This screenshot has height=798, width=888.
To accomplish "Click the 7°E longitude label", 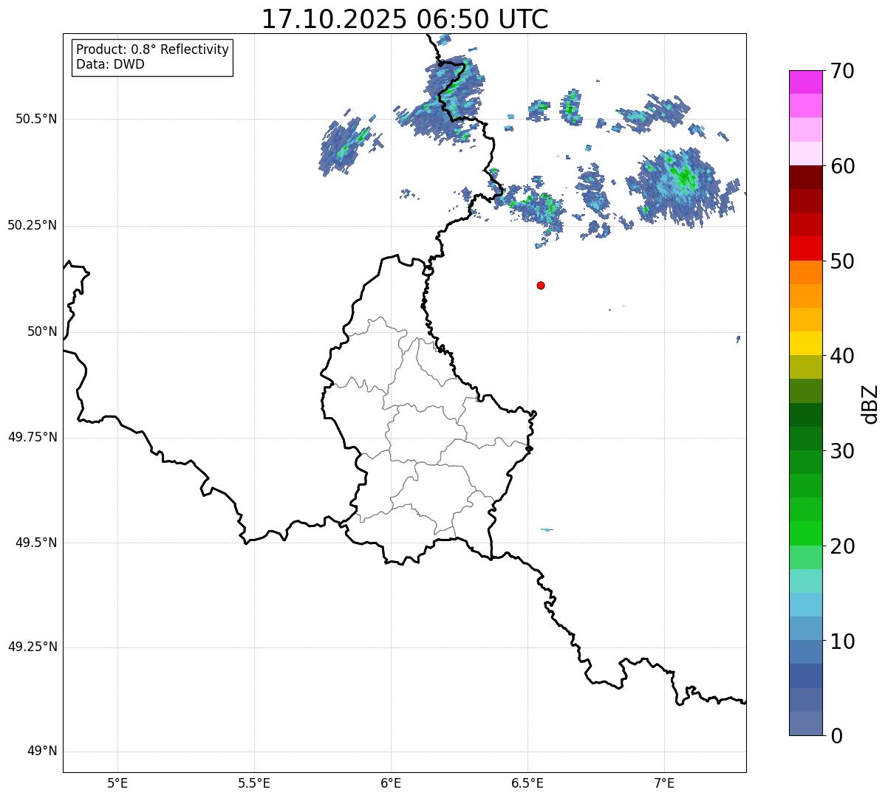I will point(664,782).
